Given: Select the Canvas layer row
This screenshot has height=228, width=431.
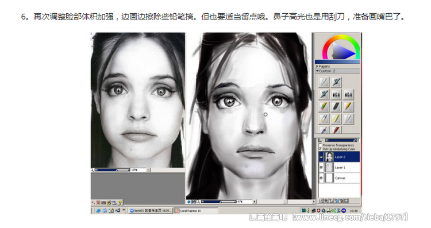Looking at the screenshot, I should pyautogui.click(x=339, y=178).
